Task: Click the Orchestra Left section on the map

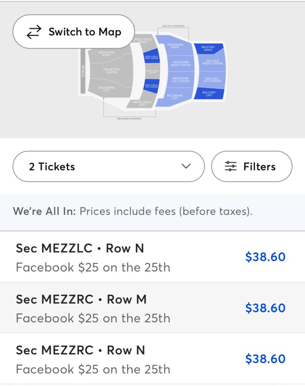Action: [x=107, y=89]
